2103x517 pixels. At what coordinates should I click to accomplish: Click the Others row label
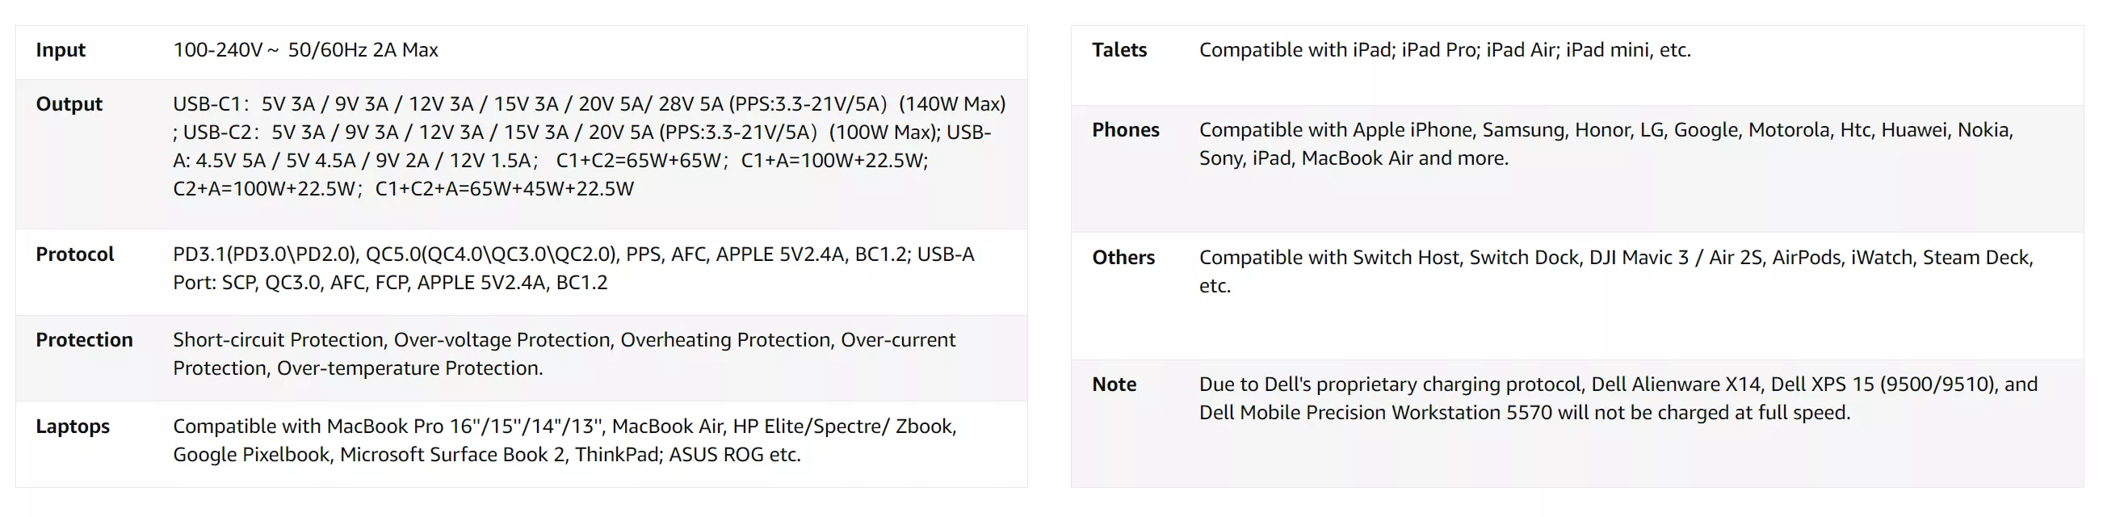pos(1123,257)
